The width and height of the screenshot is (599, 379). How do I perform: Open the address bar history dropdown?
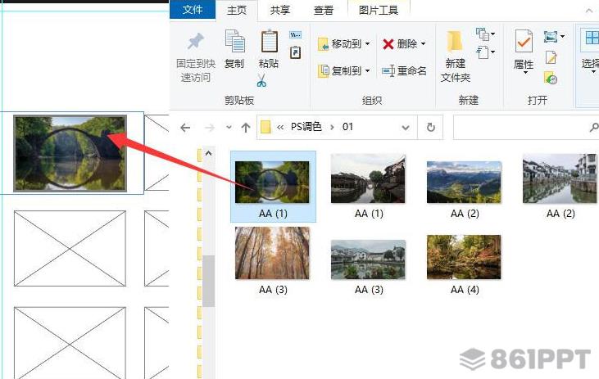406,128
